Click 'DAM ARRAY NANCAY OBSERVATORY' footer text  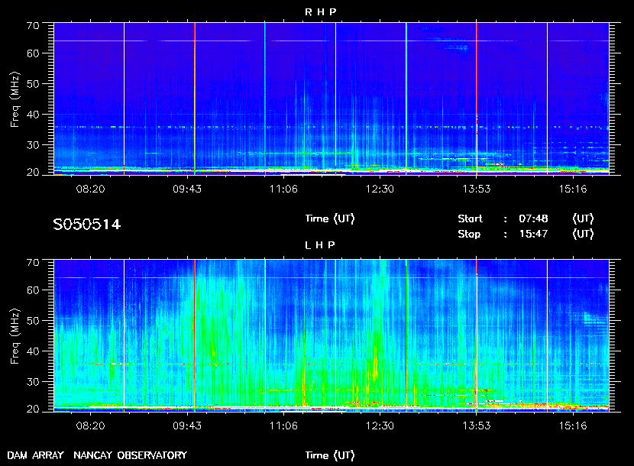[x=97, y=455]
